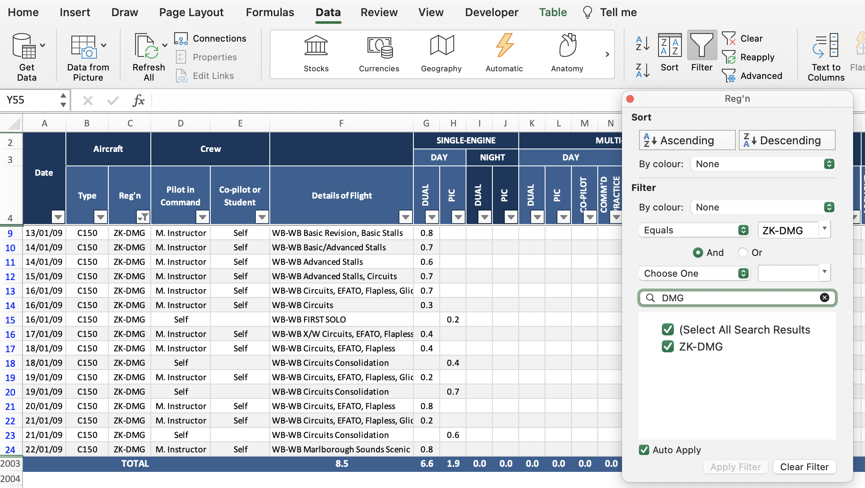Click the Name Box stepper arrows

(x=63, y=100)
